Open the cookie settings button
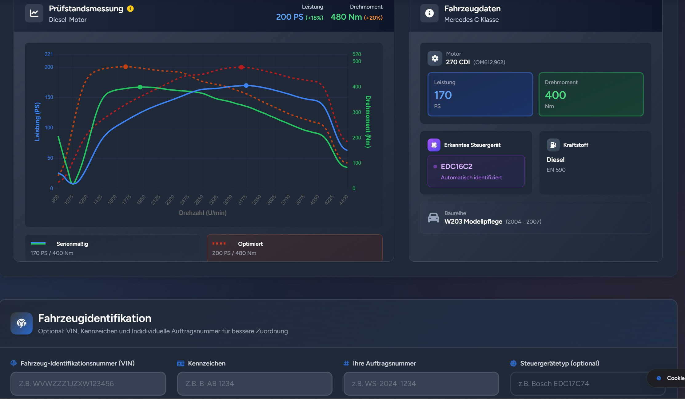The width and height of the screenshot is (685, 399). click(671, 378)
